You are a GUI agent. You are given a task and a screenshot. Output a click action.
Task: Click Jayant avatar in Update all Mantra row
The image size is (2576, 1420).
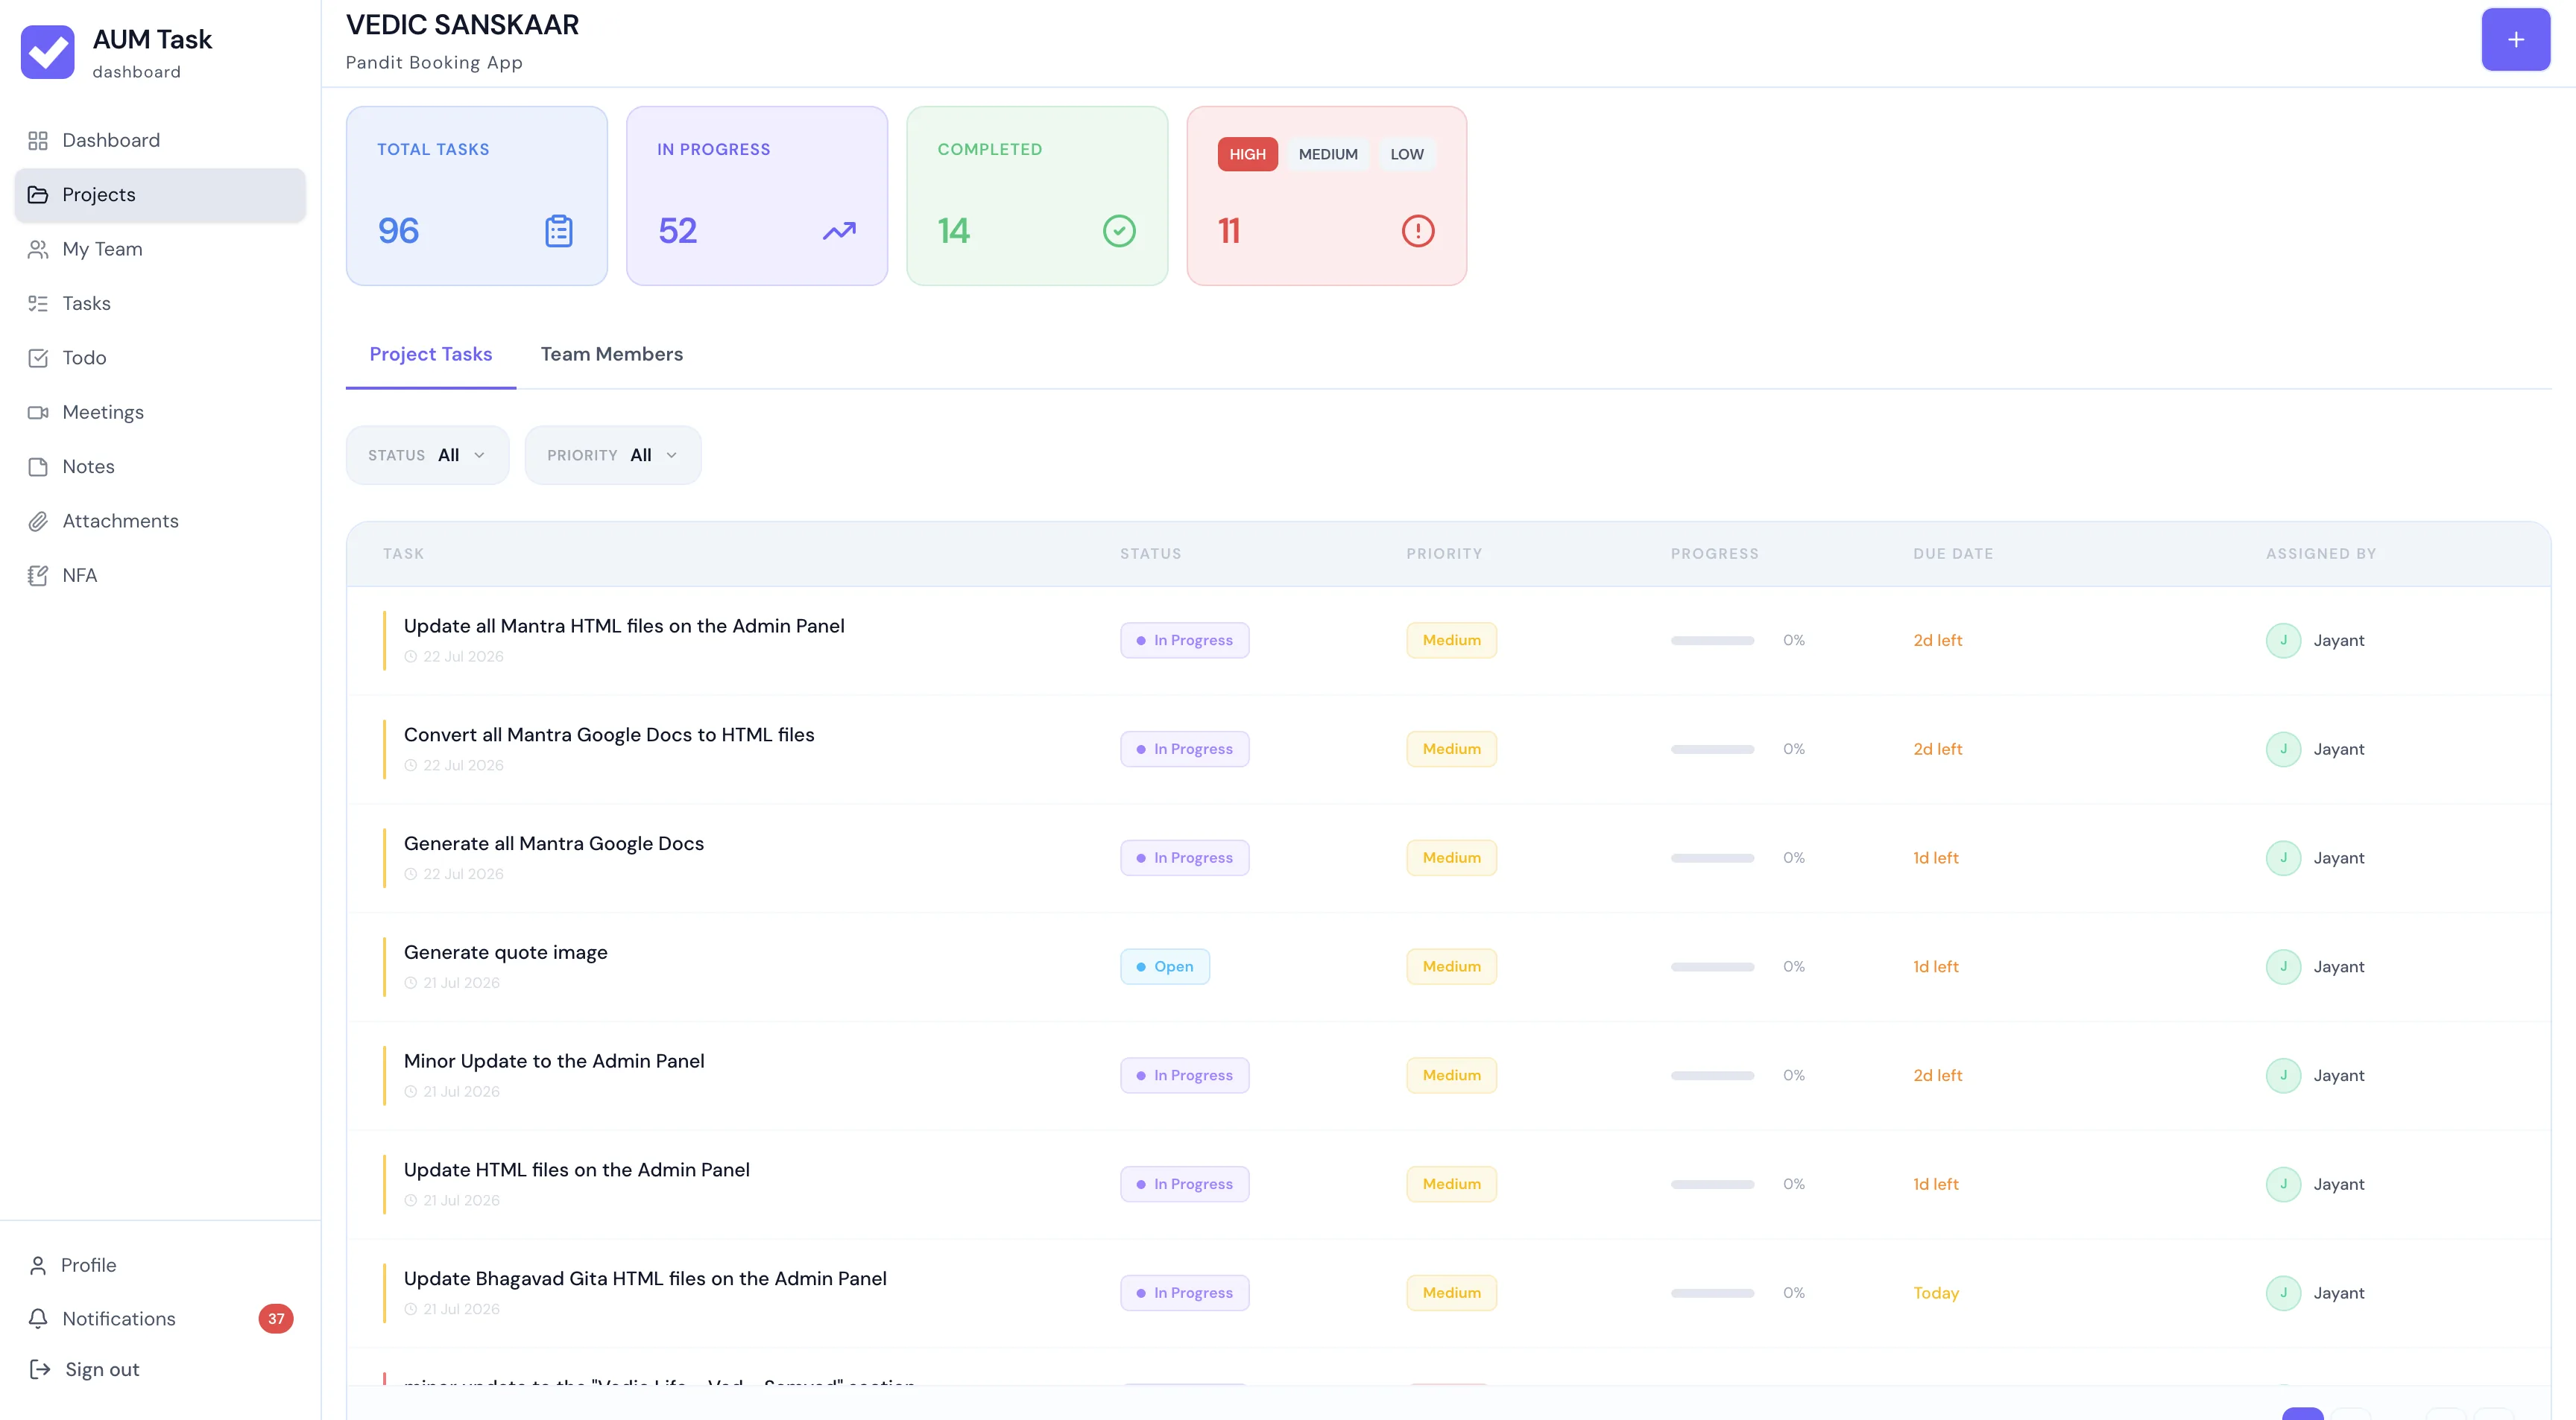tap(2283, 641)
